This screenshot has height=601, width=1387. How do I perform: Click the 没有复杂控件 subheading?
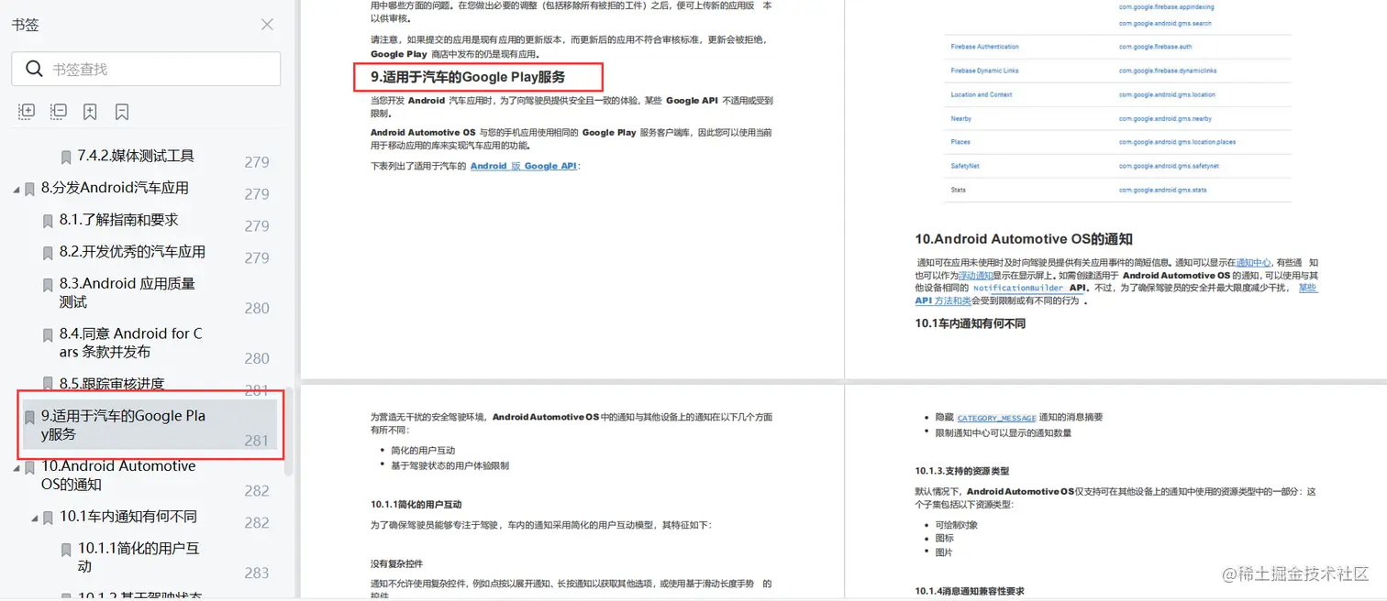(396, 563)
